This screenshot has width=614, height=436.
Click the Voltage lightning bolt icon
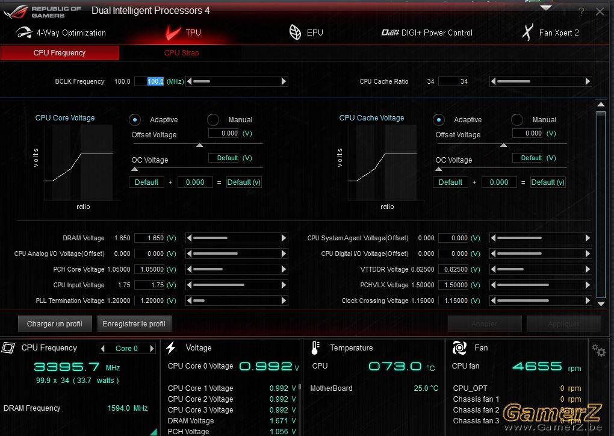171,348
